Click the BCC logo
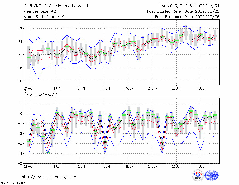Image resolution: width=239 pixels, height=185 pixels. (198, 176)
